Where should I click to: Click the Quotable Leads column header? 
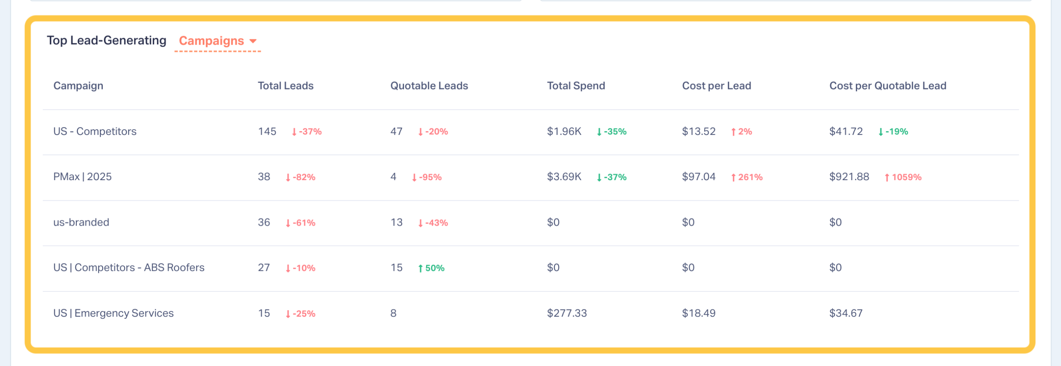tap(429, 86)
